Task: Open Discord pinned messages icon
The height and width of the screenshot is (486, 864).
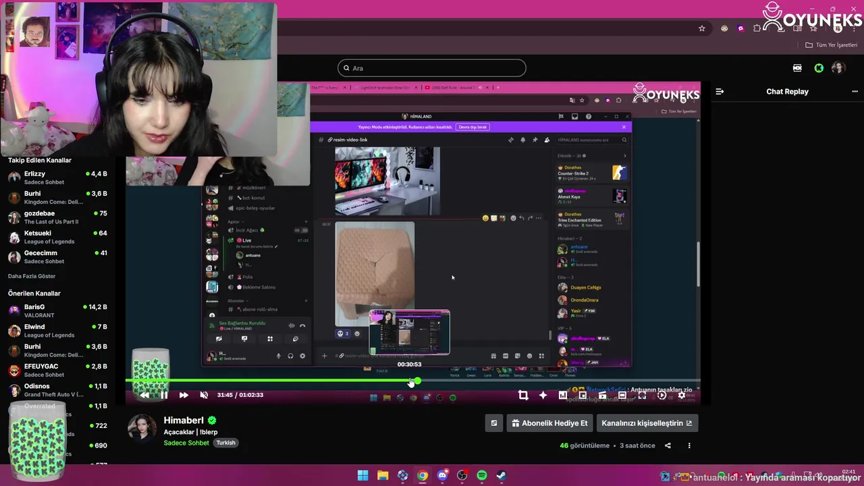Action: [535, 140]
